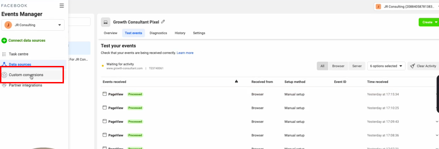
Task: Click the Custom conversions icon
Action: click(x=4, y=74)
